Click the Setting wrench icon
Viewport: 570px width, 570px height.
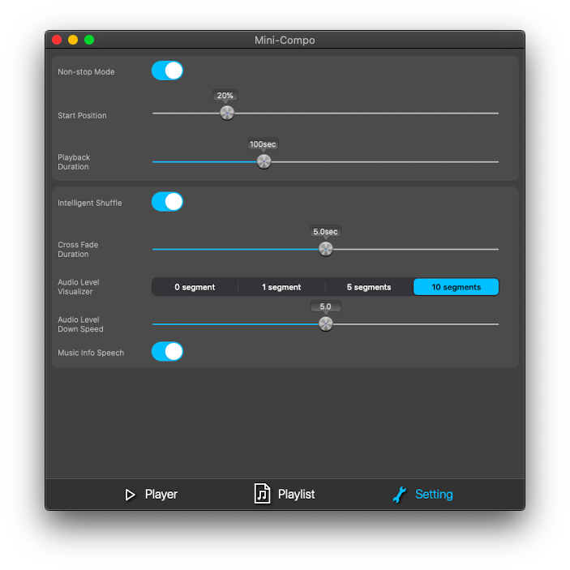(x=400, y=495)
